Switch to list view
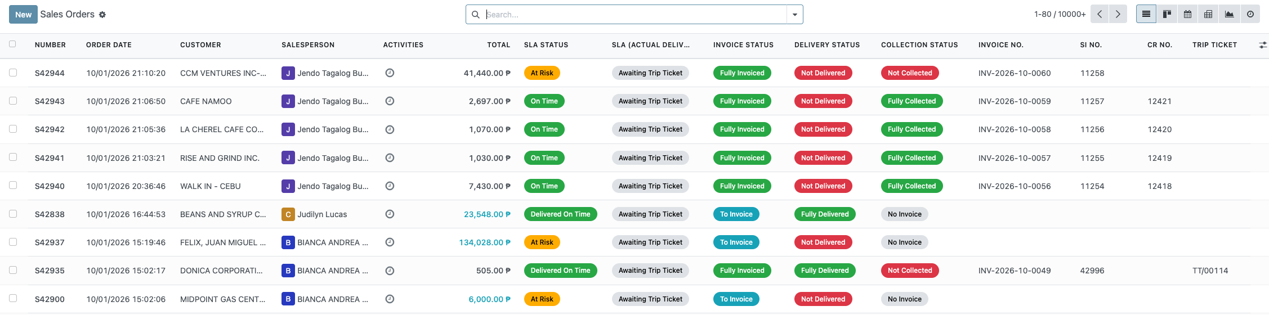The height and width of the screenshot is (315, 1269). click(x=1146, y=14)
